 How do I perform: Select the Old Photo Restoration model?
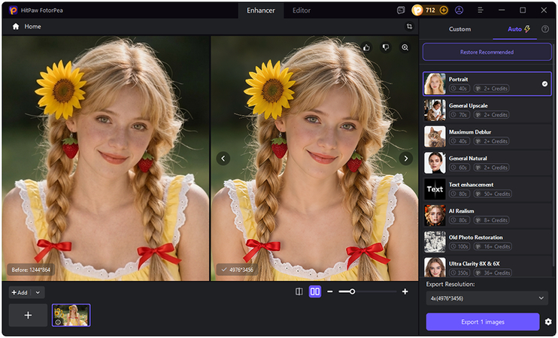click(487, 242)
